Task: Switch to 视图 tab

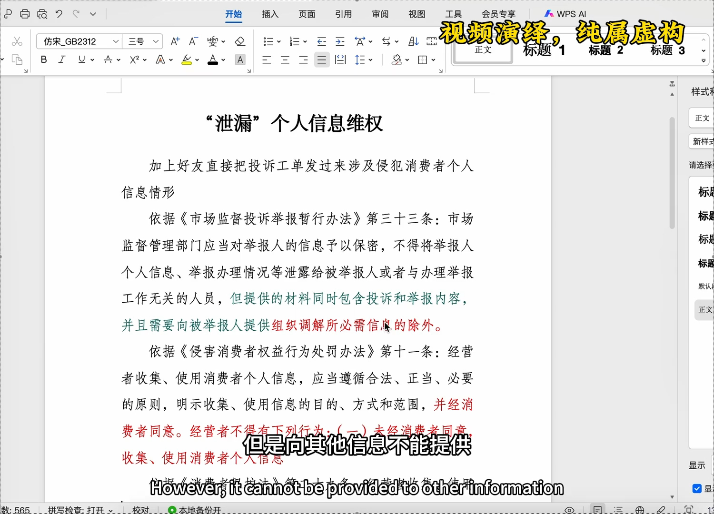Action: 417,14
